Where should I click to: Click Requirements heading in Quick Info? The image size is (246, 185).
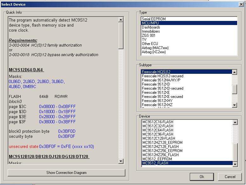(23, 40)
